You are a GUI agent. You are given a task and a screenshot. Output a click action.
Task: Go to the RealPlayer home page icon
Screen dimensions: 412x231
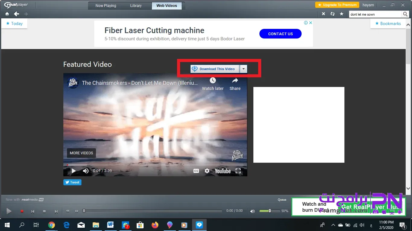point(7,14)
